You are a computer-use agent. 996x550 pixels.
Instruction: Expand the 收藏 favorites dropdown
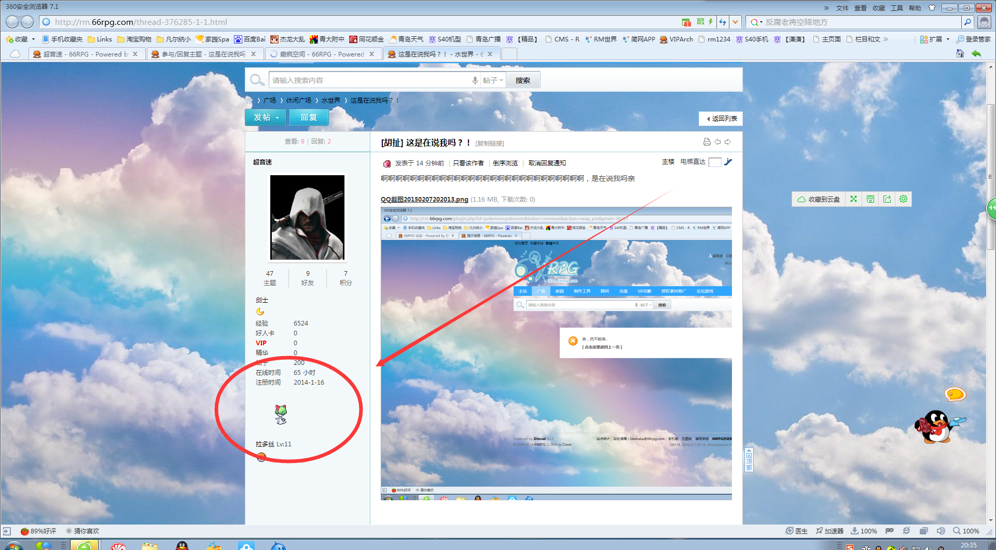(x=33, y=39)
